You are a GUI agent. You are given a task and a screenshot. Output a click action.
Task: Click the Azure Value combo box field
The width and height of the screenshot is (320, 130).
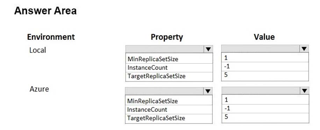click(x=265, y=91)
